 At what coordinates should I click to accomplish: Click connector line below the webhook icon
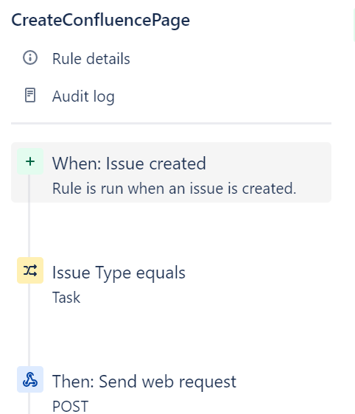(29, 403)
